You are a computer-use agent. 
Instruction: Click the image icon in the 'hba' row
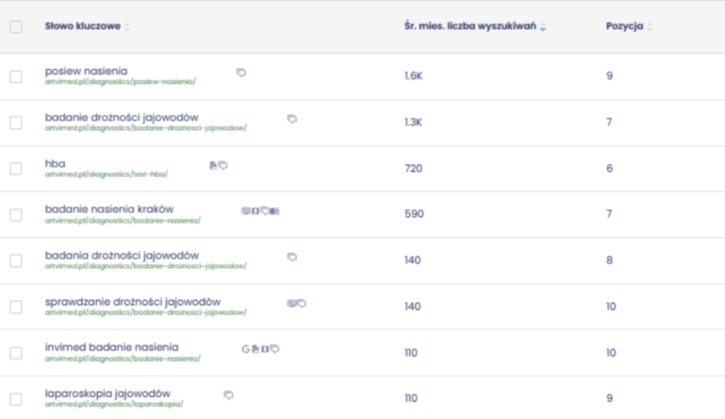tap(213, 165)
